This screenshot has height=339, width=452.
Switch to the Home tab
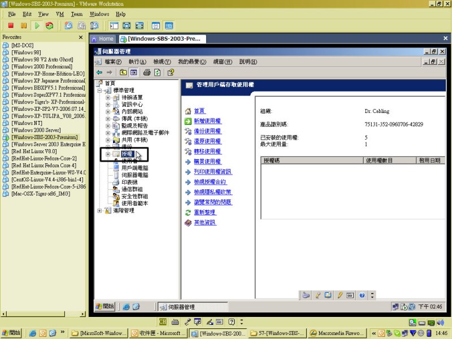[x=102, y=38]
